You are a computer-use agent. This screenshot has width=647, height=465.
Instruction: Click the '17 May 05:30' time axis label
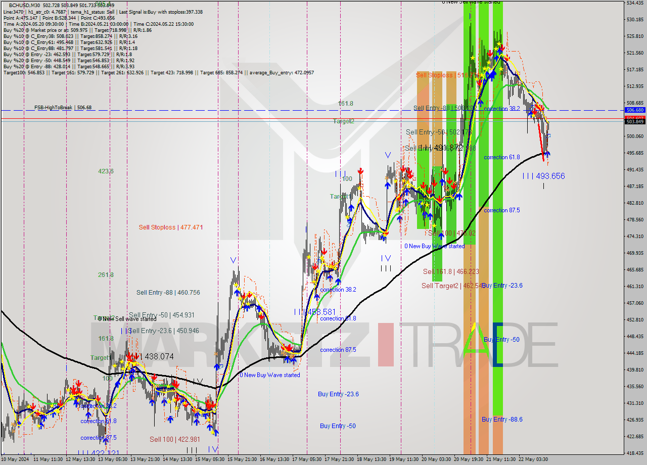306,459
